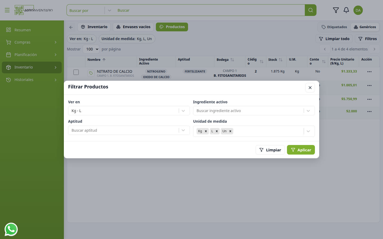This screenshot has height=239, width=383.
Task: Remove the Un unit tag
Action: pos(230,131)
